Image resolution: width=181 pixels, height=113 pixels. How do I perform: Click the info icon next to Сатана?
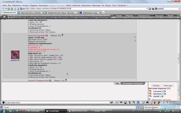coord(165,91)
